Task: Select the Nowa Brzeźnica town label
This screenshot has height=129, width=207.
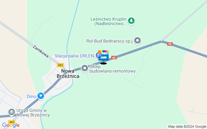Action: [68, 74]
